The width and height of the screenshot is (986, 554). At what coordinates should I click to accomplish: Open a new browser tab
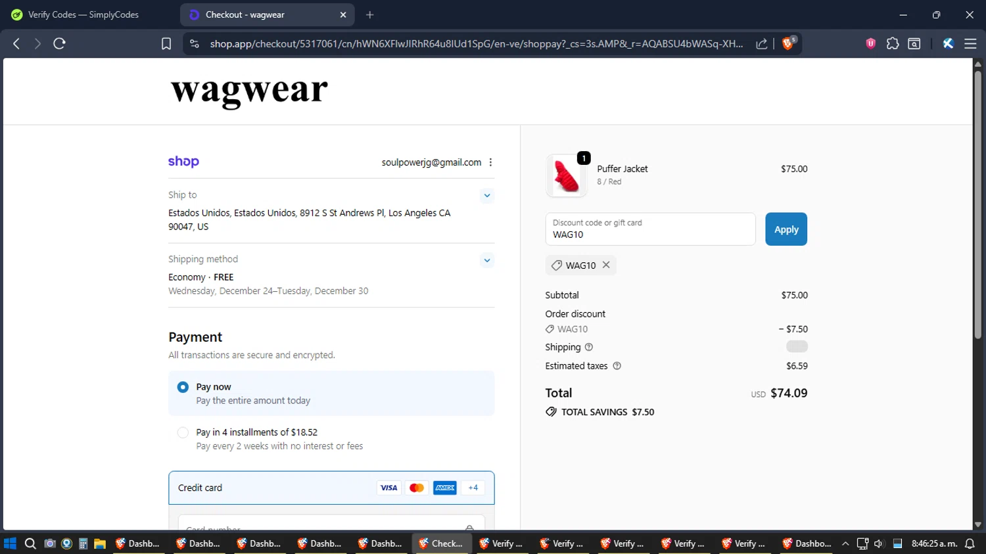point(370,14)
